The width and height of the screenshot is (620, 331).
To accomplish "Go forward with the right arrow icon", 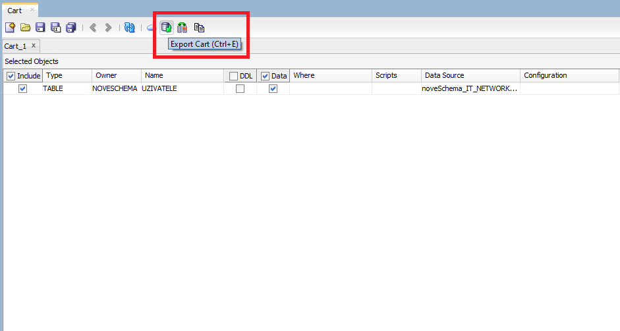I will [108, 27].
